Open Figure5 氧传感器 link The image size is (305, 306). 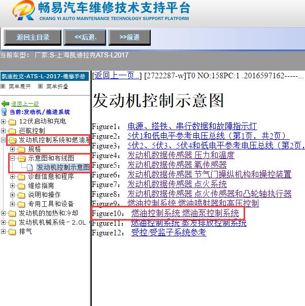177,165
